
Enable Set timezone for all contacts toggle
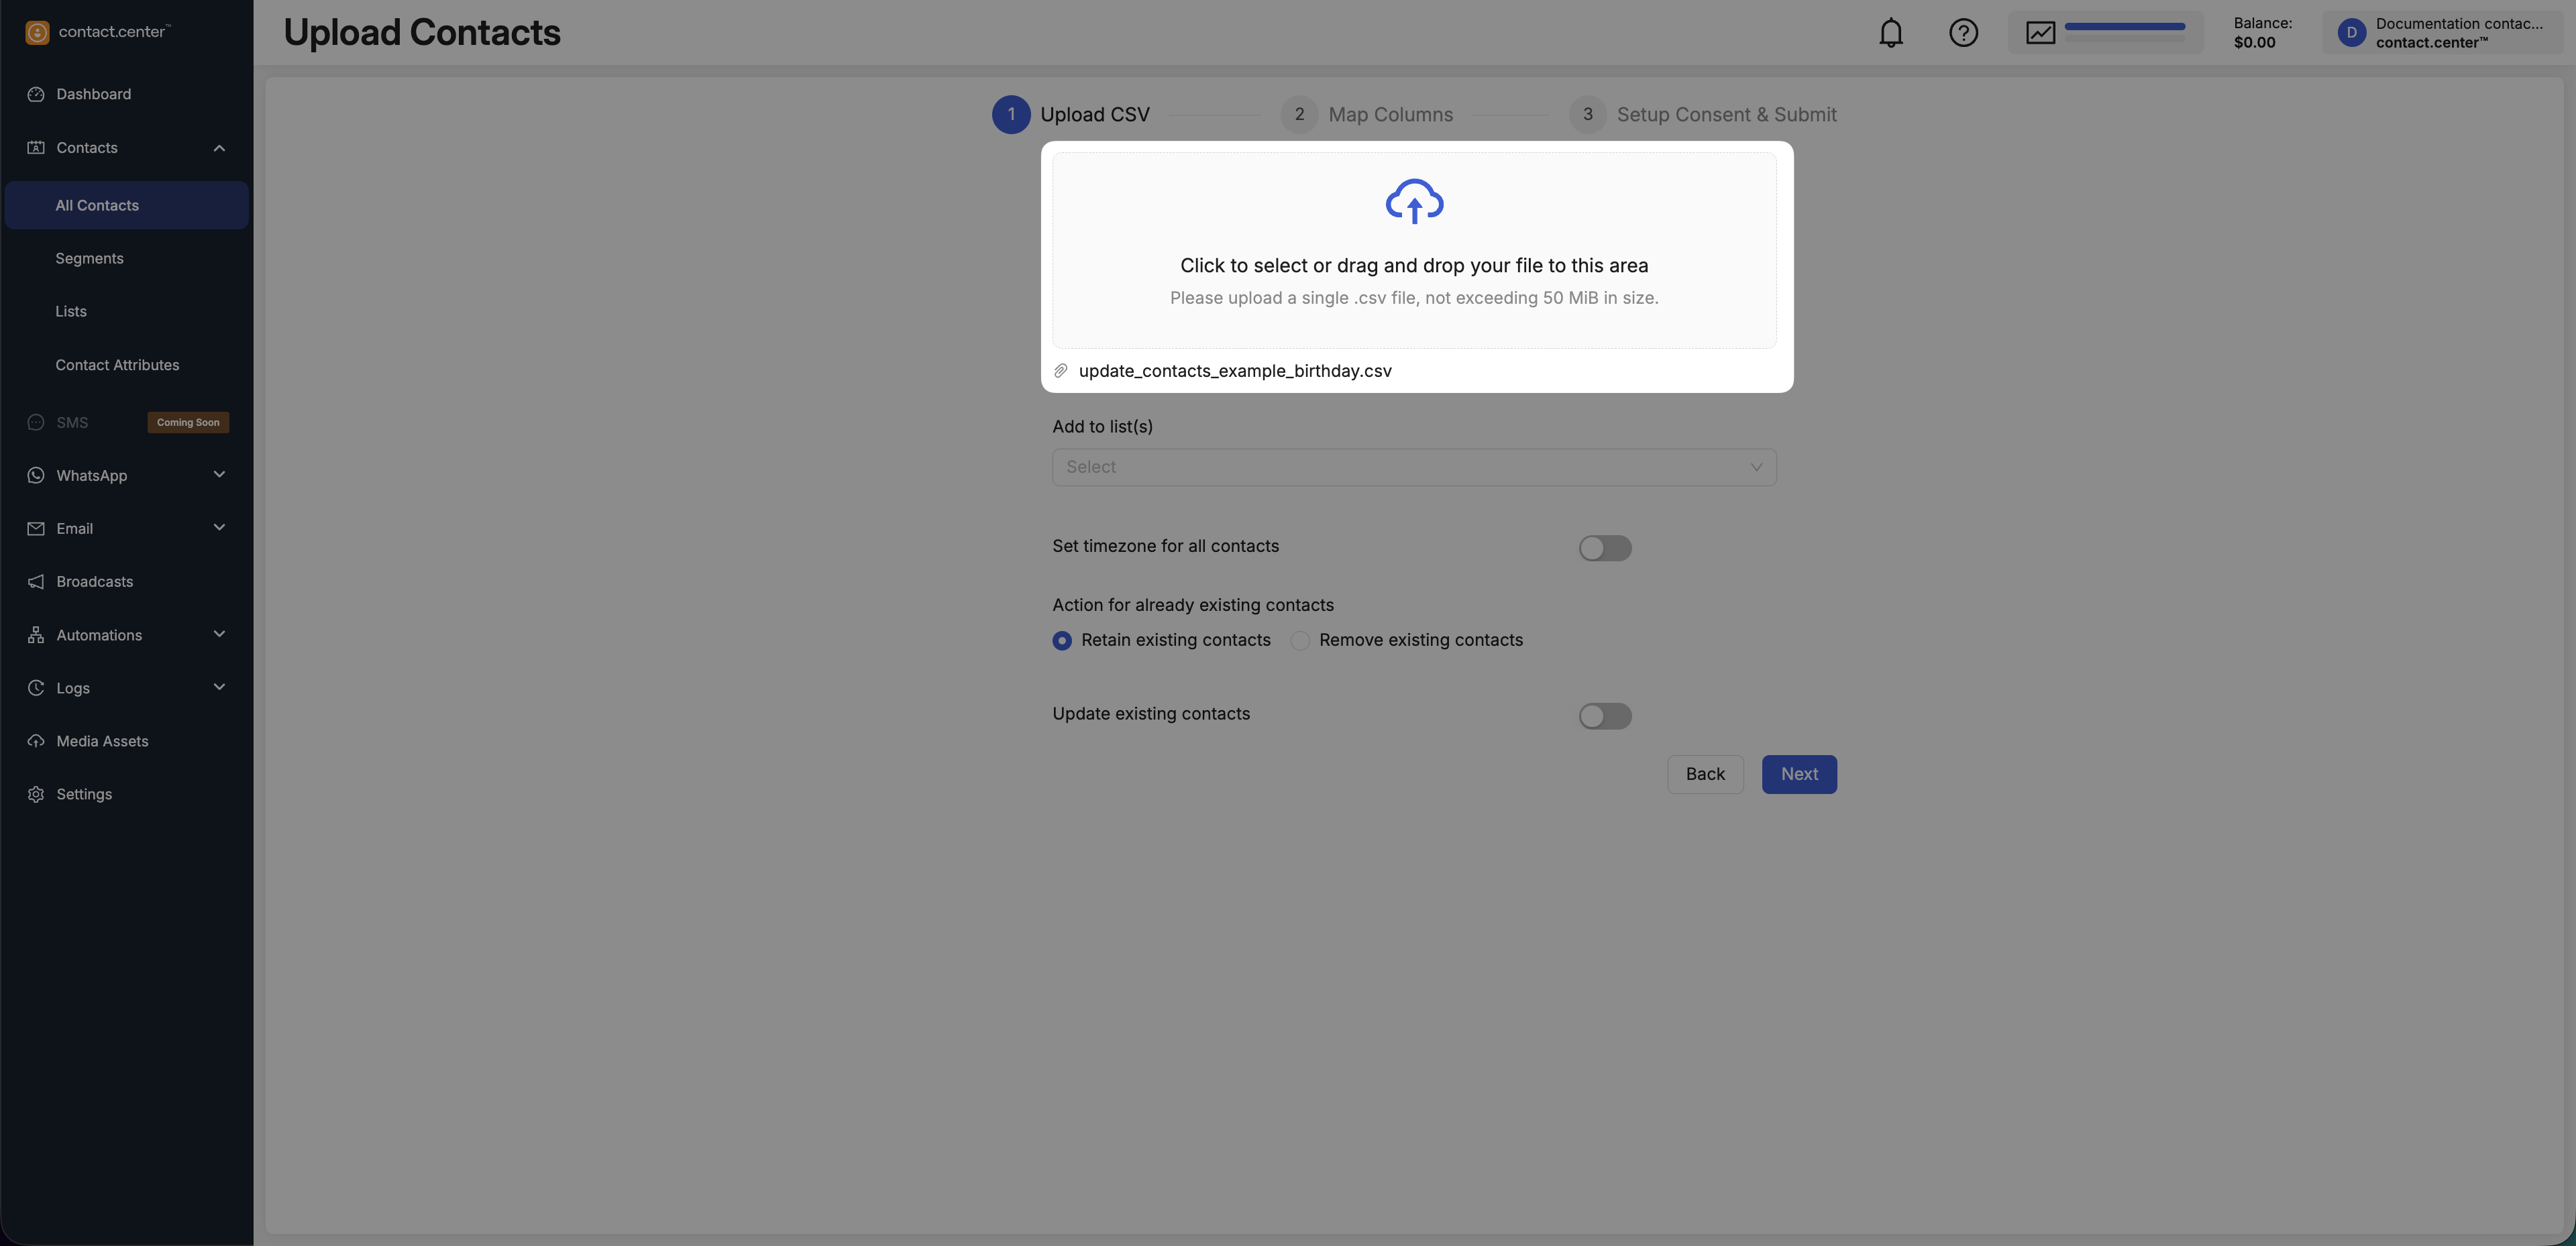pyautogui.click(x=1604, y=548)
